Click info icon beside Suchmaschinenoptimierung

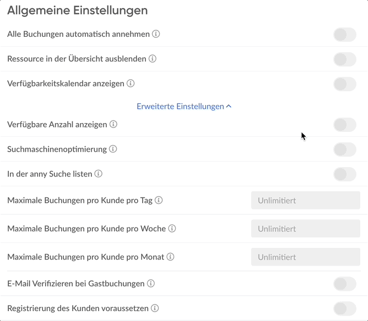(113, 149)
